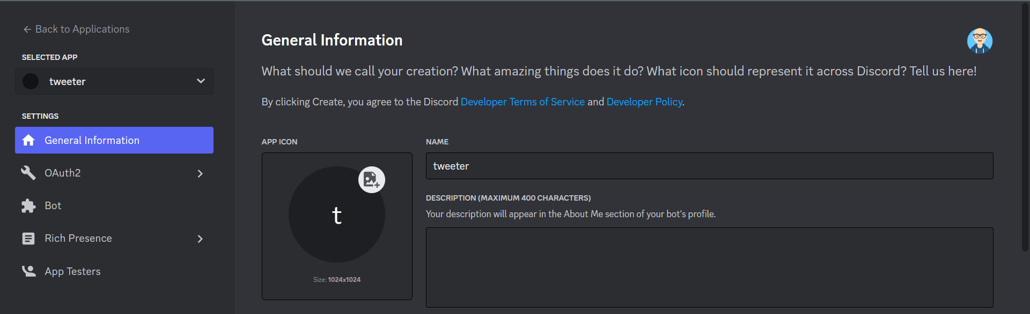Click the App Testers person icon
The width and height of the screenshot is (1030, 314).
pyautogui.click(x=28, y=271)
